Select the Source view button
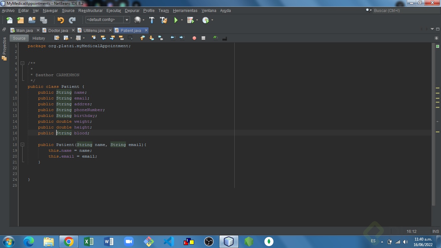 tap(19, 38)
